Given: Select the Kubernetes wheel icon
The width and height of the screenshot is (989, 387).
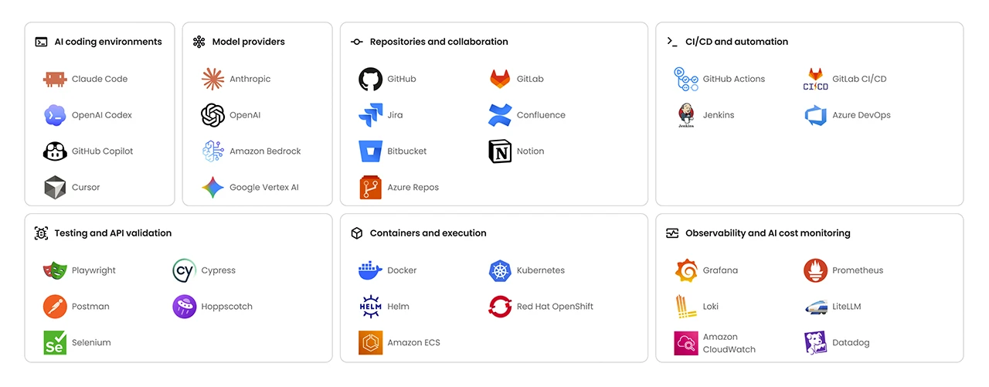Looking at the screenshot, I should 500,270.
